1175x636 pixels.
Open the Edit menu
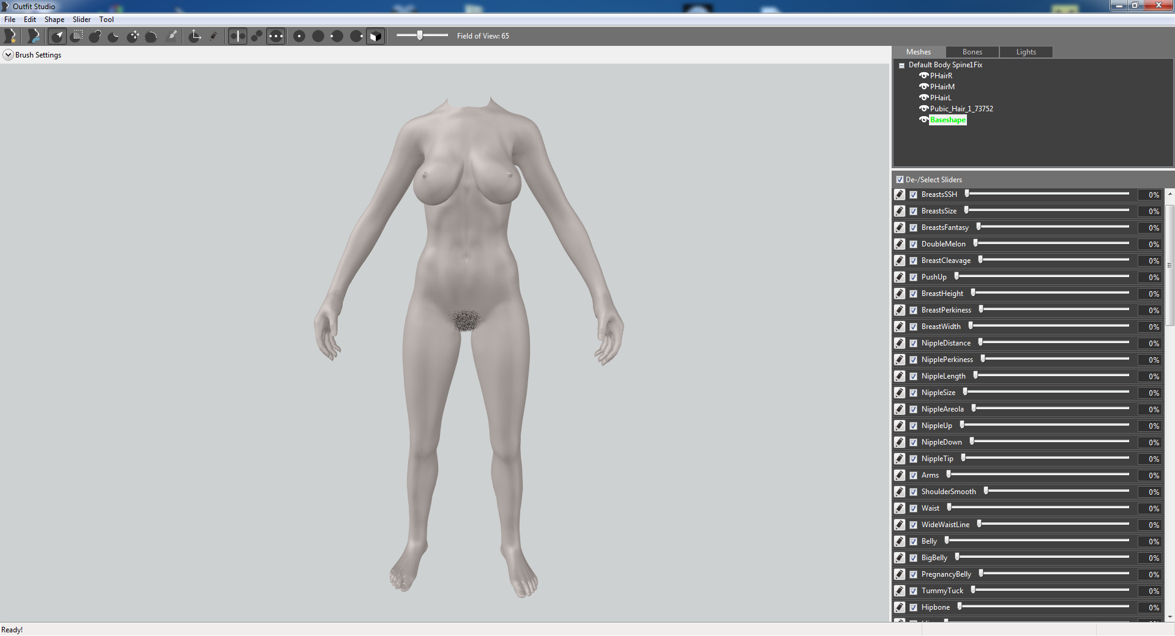[x=30, y=20]
